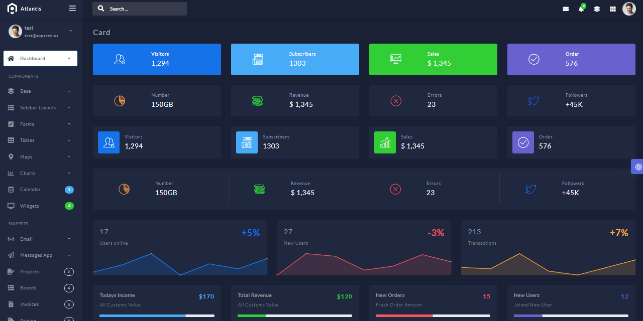Open the layers stack icon in top bar
This screenshot has height=321, width=643.
point(596,9)
